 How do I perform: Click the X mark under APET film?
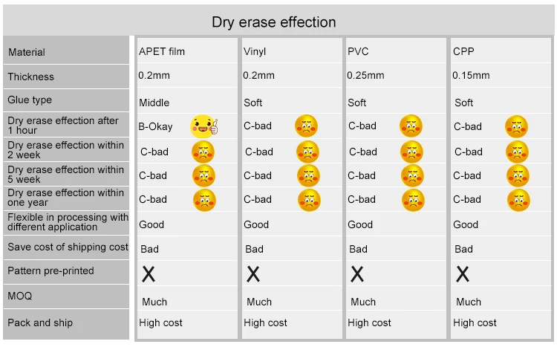pyautogui.click(x=149, y=273)
